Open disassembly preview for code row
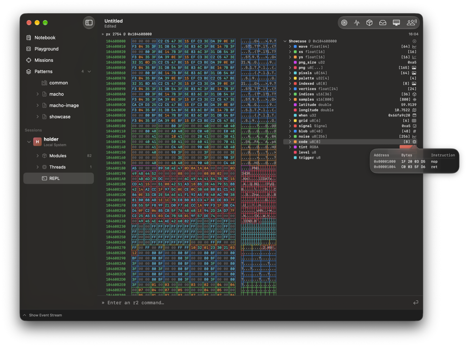The width and height of the screenshot is (472, 347). coord(414,142)
